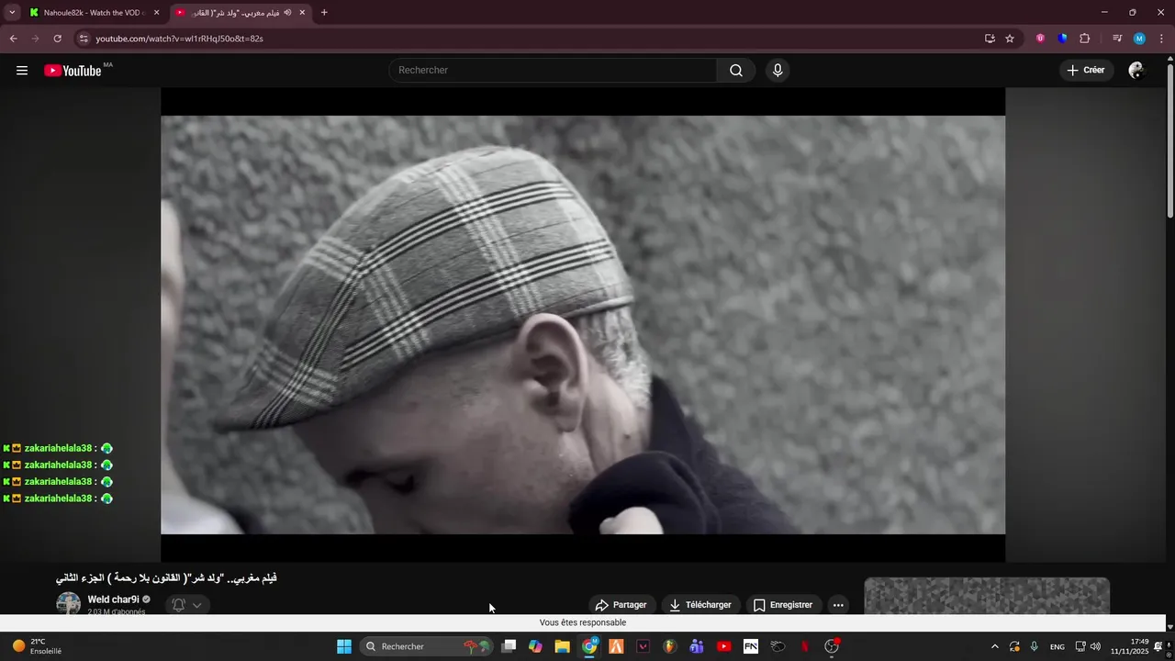Open the orange A app on taskbar
The width and height of the screenshot is (1175, 661).
point(616,646)
